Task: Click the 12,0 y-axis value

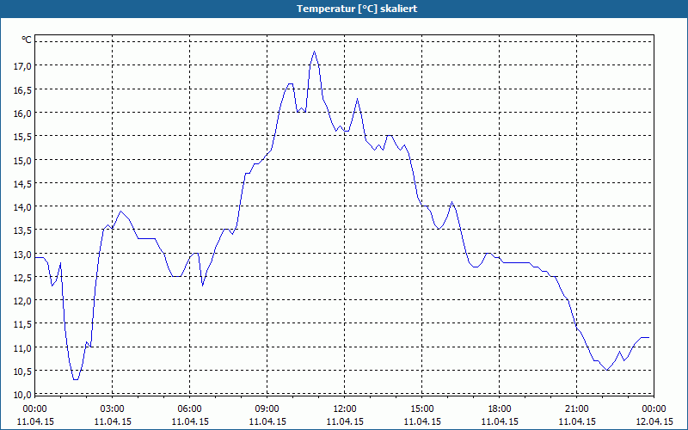Action: point(23,302)
